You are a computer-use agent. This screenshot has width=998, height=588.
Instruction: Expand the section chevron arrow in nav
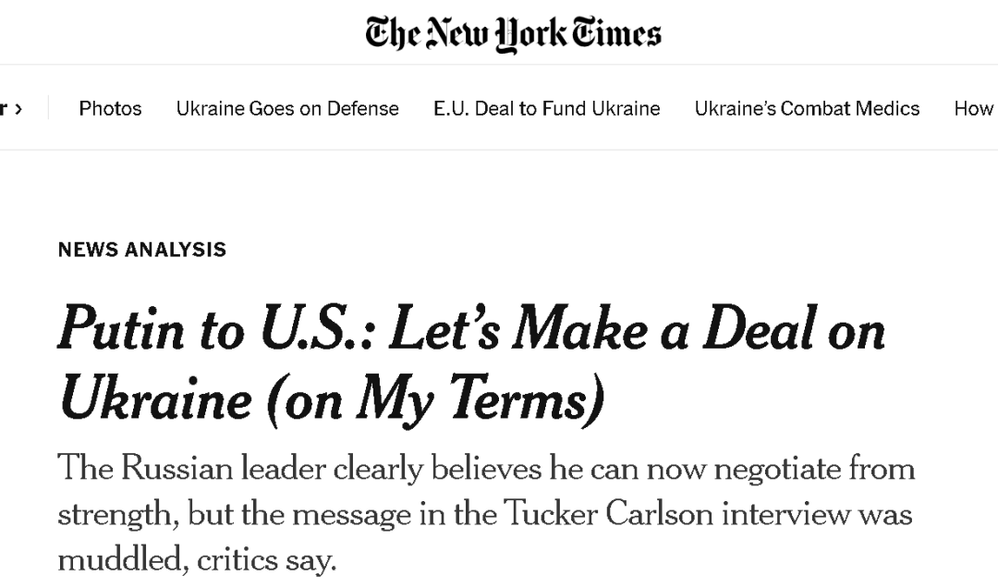click(x=18, y=109)
